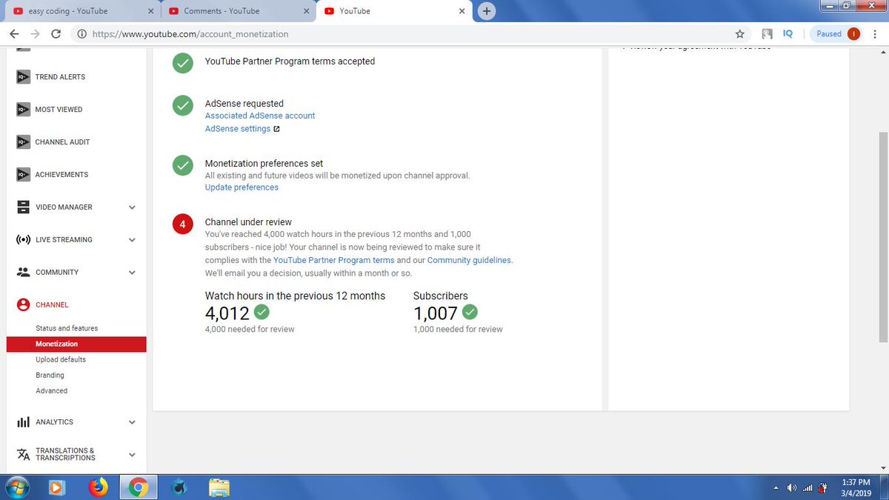
Task: Click Update preferences link
Action: point(242,187)
